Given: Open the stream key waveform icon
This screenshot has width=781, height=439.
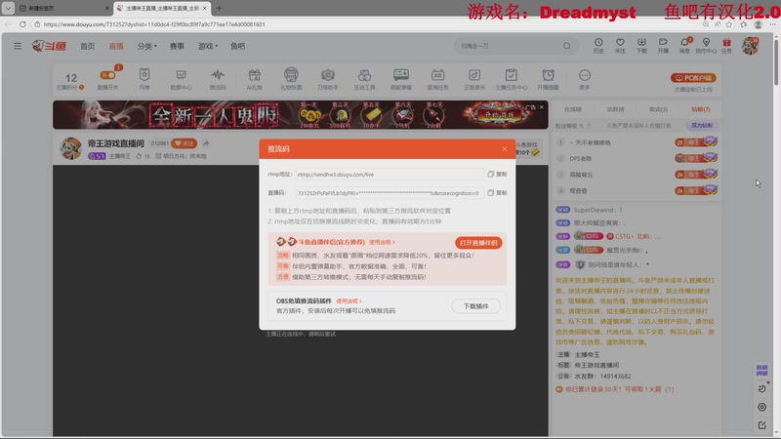Looking at the screenshot, I should click(218, 79).
